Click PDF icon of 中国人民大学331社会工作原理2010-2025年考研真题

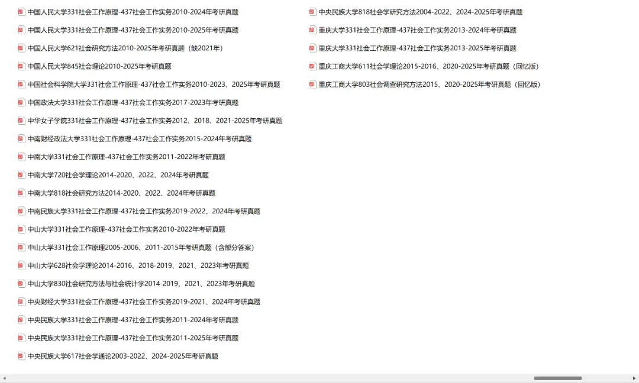pos(21,30)
